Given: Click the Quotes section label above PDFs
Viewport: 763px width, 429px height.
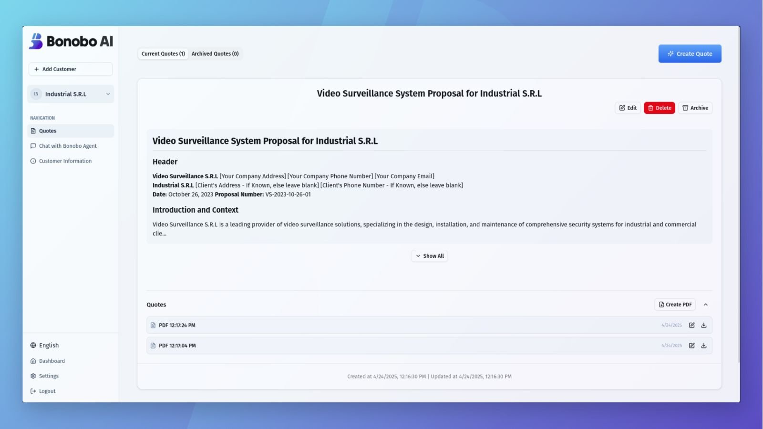Looking at the screenshot, I should [x=156, y=305].
